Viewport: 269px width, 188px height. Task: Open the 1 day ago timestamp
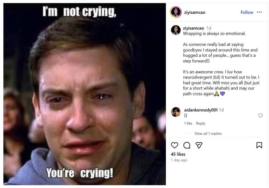[x=179, y=160]
